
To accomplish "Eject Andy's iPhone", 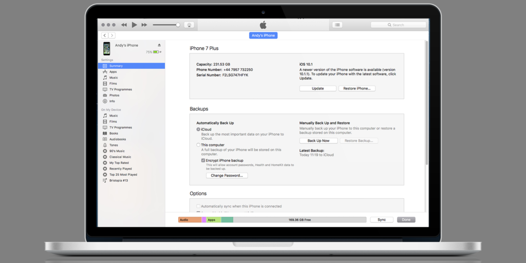I will [x=159, y=45].
